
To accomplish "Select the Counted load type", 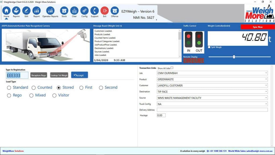I will click(x=34, y=88).
